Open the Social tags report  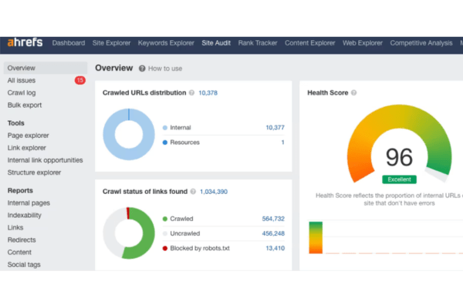[x=24, y=265]
